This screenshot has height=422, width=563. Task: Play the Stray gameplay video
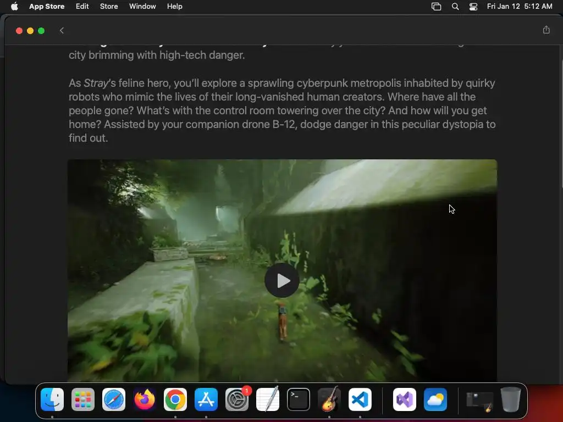[x=282, y=280]
